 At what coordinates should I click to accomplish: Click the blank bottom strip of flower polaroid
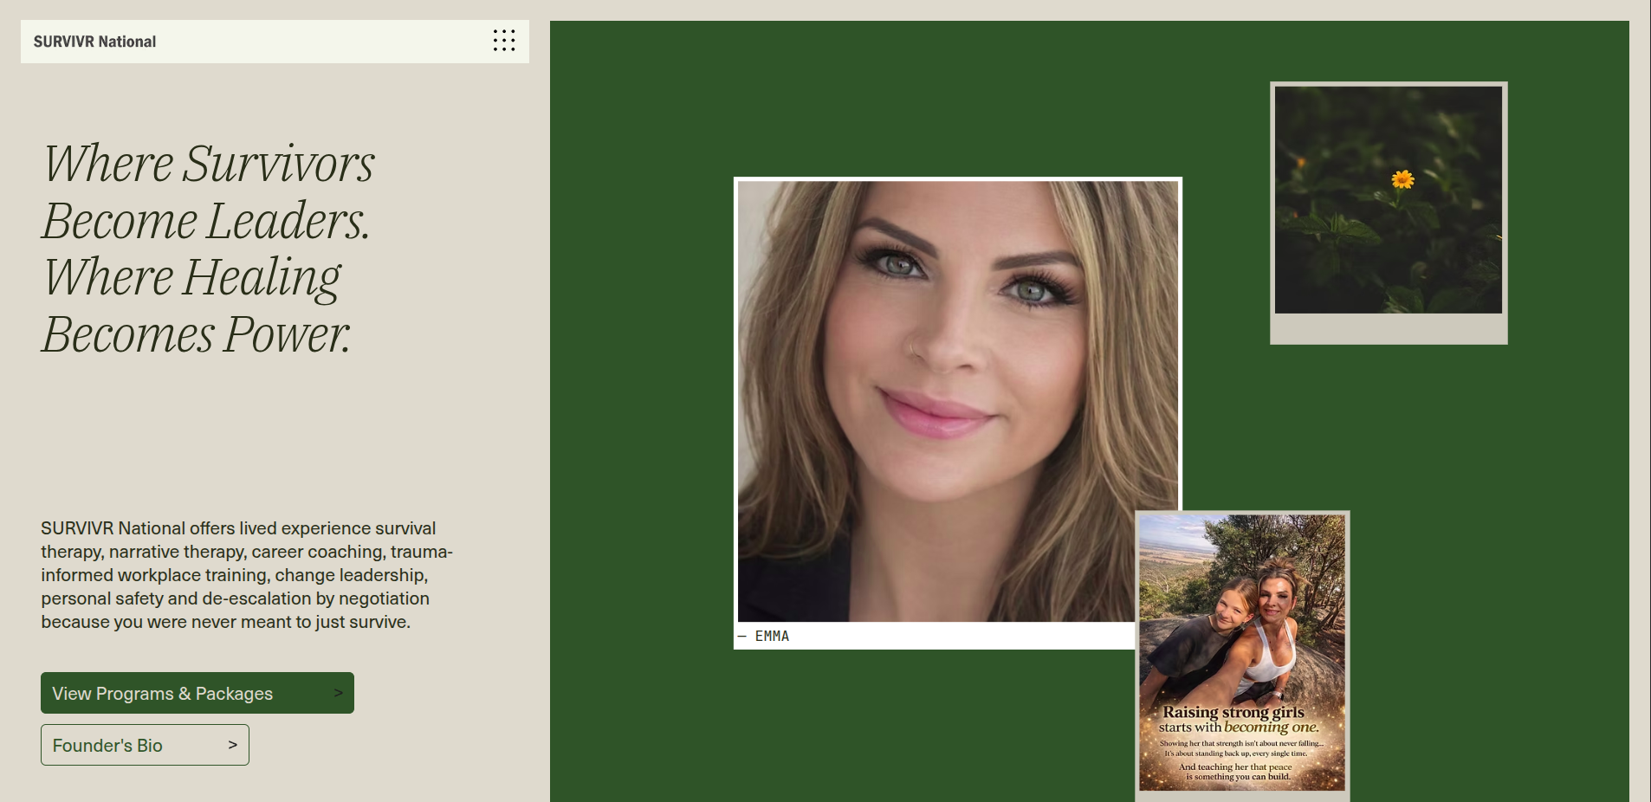click(1388, 329)
